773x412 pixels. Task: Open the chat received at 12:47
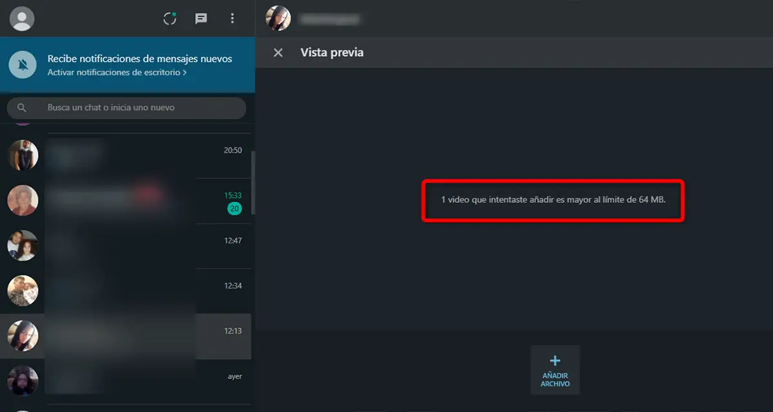point(126,246)
